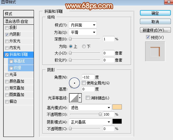Click the highlight opacity field showing 100

(x=108, y=114)
